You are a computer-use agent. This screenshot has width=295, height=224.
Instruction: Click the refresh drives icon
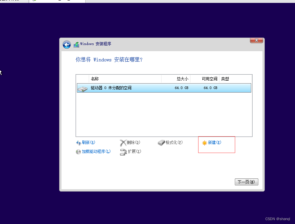click(79, 142)
